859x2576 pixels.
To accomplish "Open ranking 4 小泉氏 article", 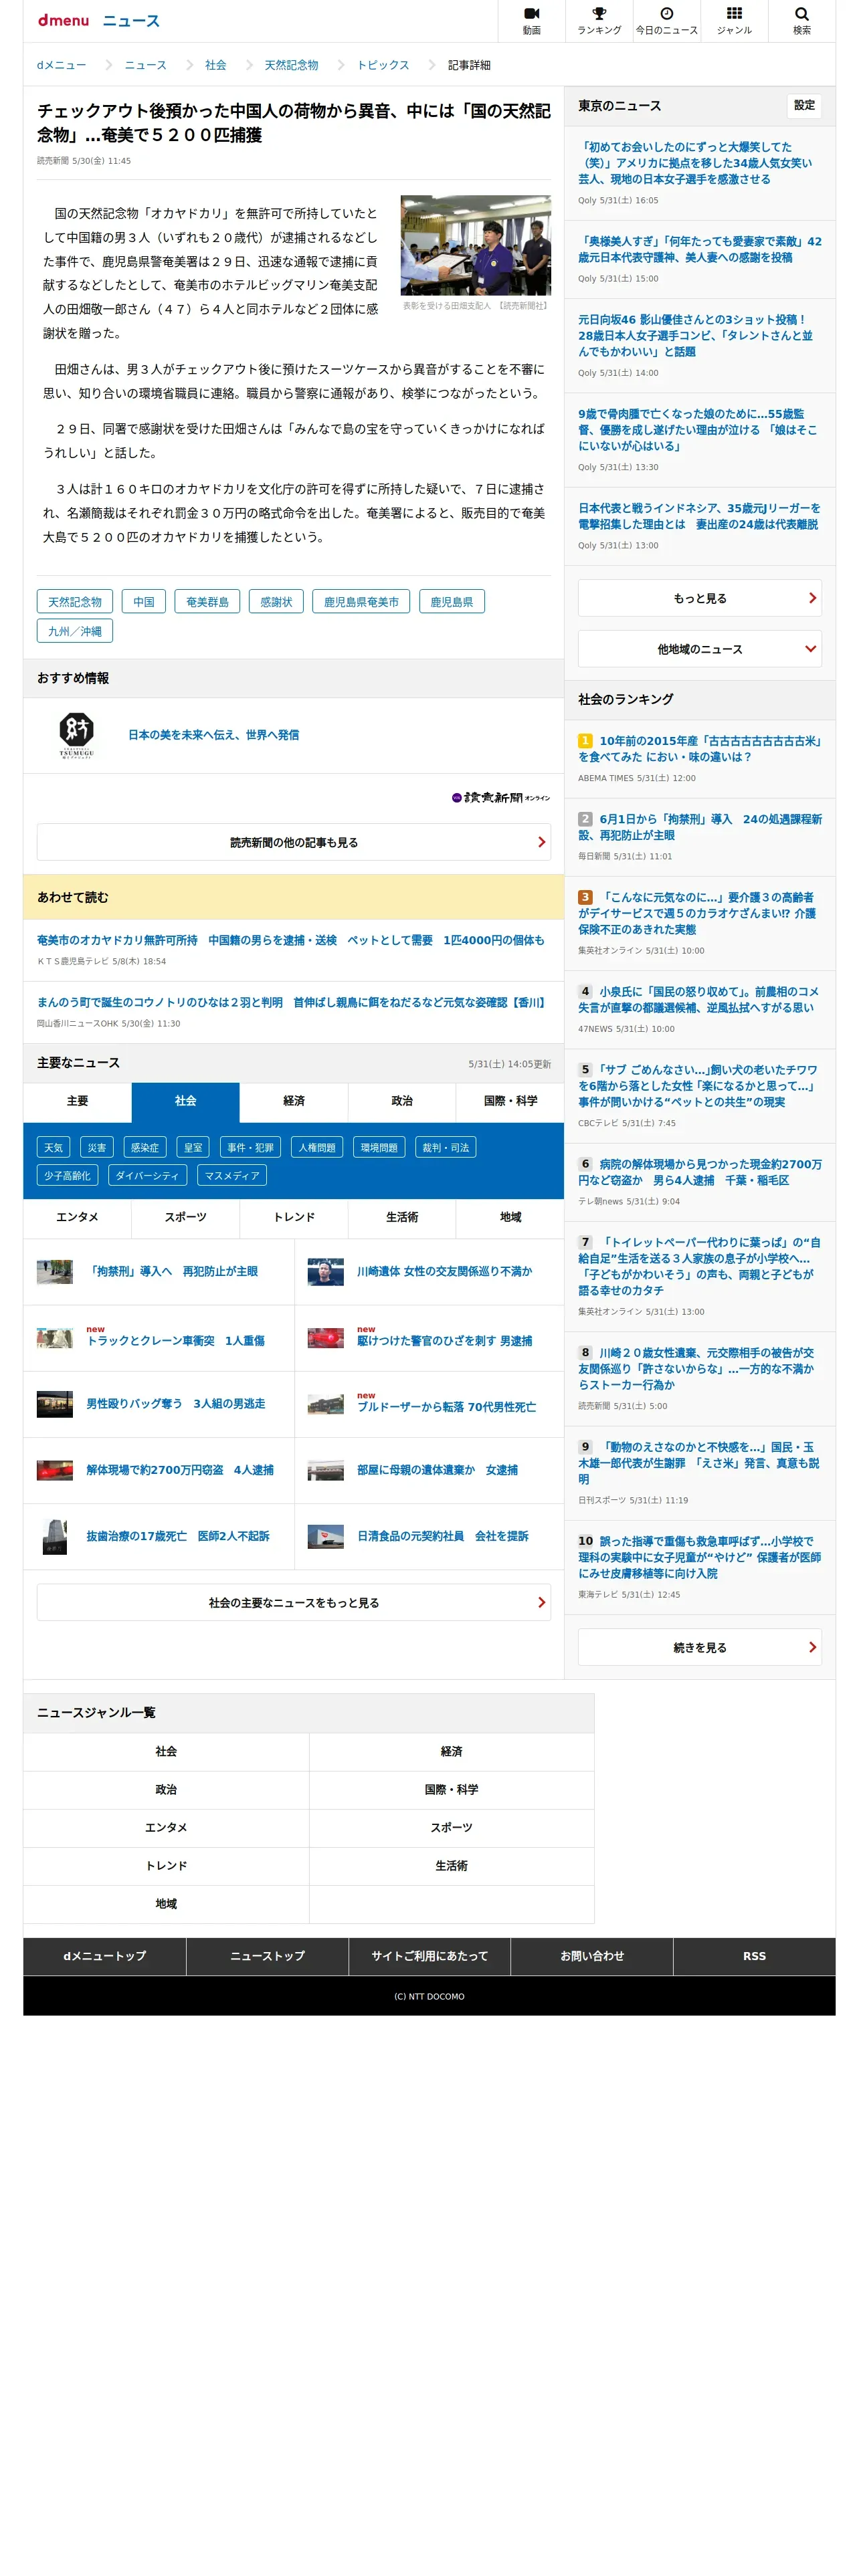I will tap(699, 999).
